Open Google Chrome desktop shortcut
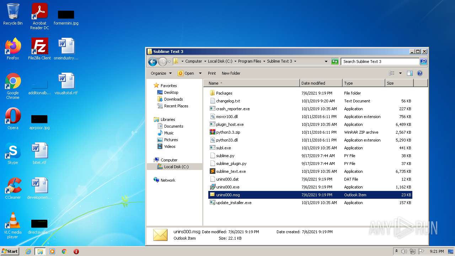Viewport: 455px width, 256px height. coord(13,86)
